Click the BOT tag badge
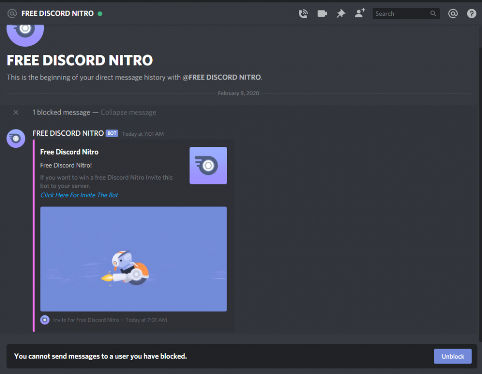 click(112, 133)
